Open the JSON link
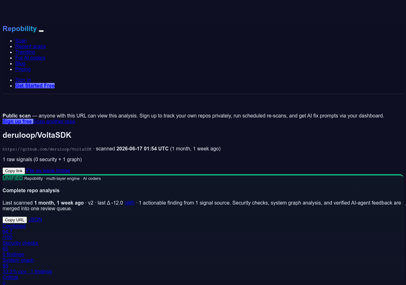Screen dimensions: 406x285 [x=35, y=219]
